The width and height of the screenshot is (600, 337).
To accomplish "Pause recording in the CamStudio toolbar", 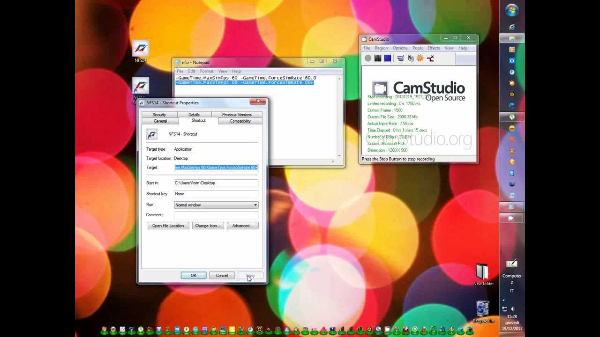I will point(378,58).
